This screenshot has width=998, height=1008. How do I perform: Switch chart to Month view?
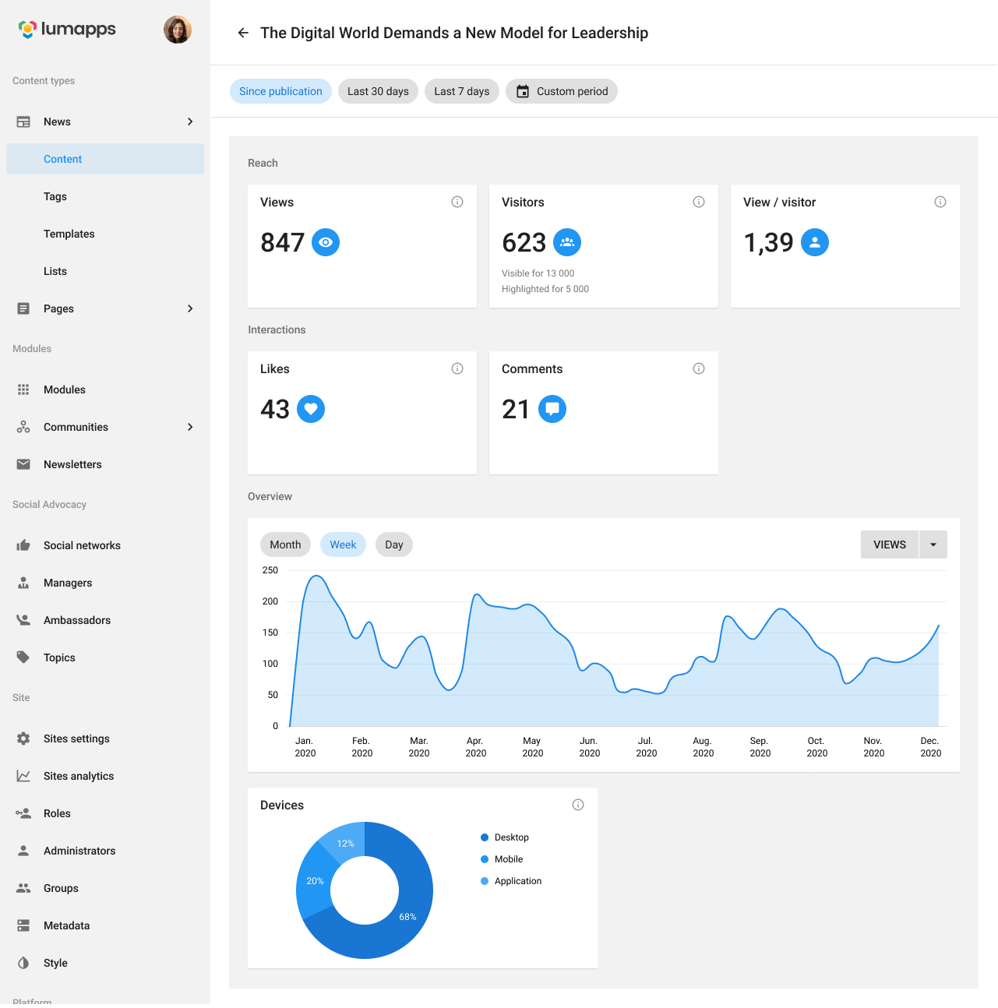coord(285,545)
